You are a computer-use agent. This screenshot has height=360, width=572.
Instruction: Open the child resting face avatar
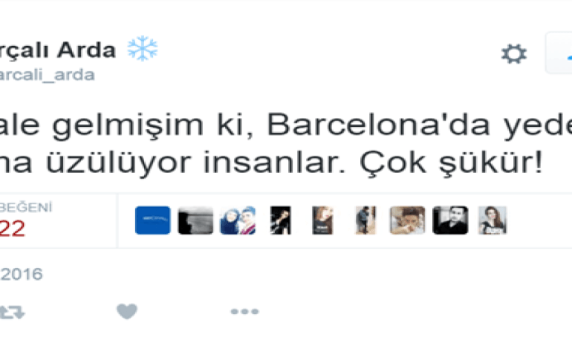click(408, 220)
